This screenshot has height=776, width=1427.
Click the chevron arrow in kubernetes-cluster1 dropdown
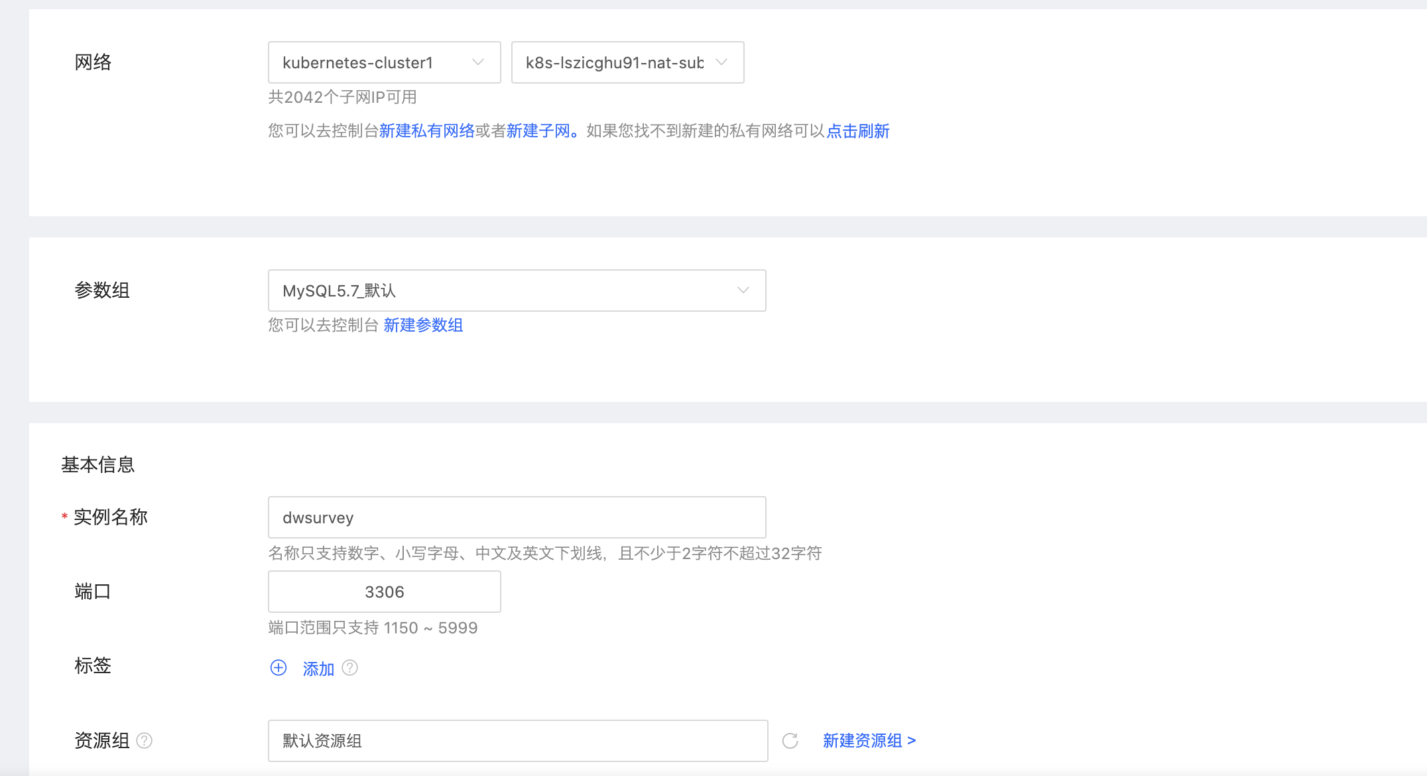(x=478, y=62)
